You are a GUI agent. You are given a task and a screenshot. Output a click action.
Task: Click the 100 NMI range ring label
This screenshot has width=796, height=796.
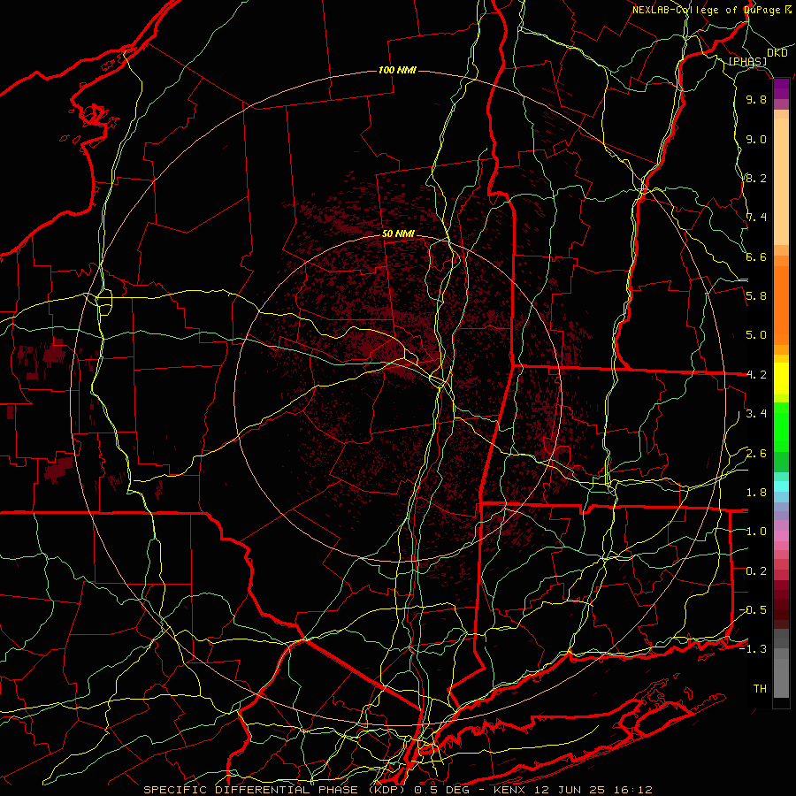point(397,70)
